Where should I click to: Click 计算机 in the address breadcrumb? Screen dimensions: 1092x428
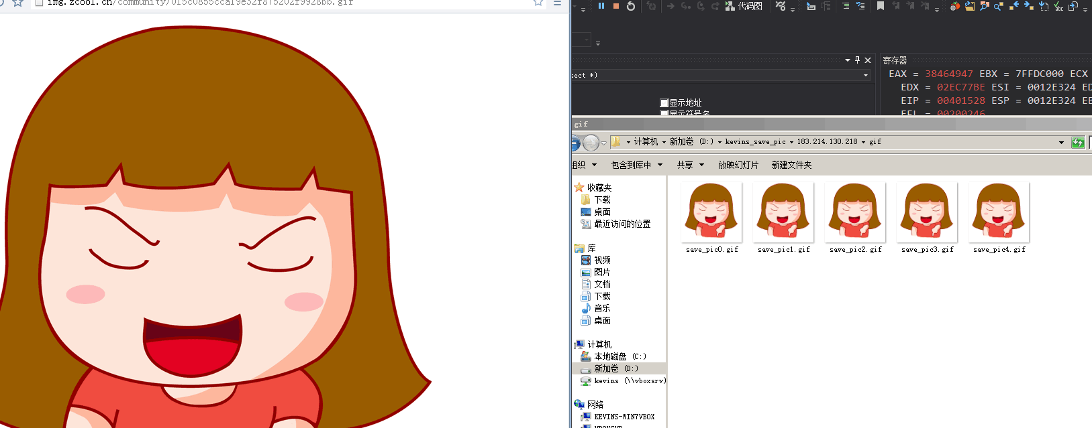pyautogui.click(x=646, y=142)
